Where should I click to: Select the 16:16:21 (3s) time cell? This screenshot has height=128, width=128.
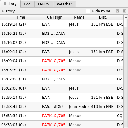[x=21, y=34]
